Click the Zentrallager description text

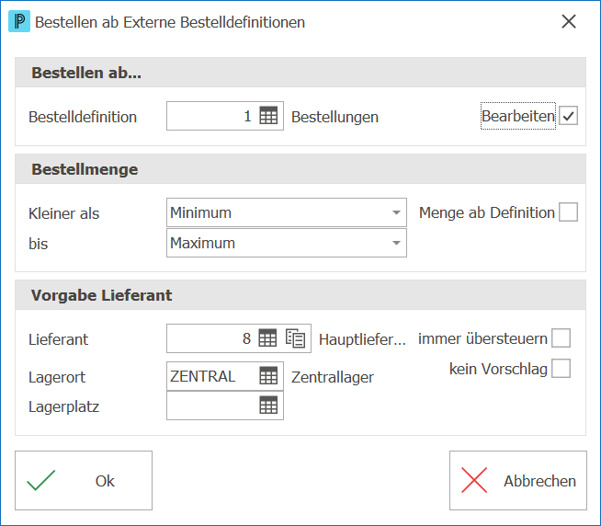[x=333, y=377]
